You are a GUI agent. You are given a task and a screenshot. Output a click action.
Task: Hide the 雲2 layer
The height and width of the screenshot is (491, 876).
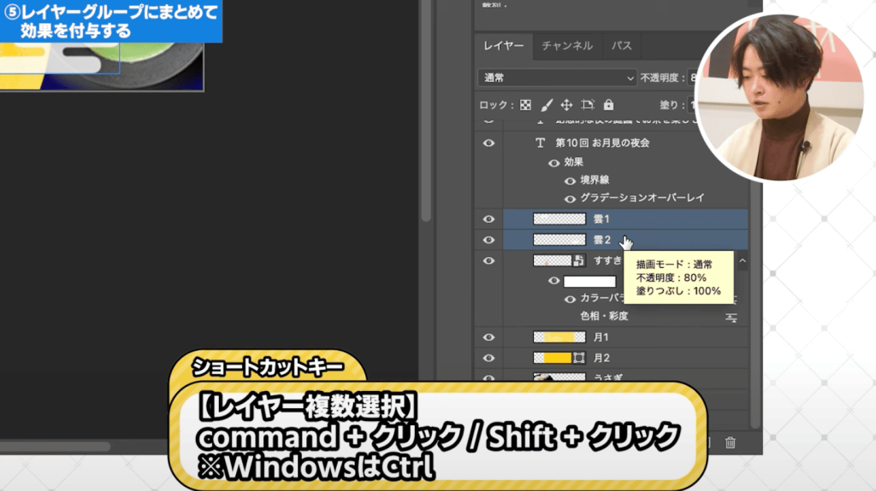488,240
